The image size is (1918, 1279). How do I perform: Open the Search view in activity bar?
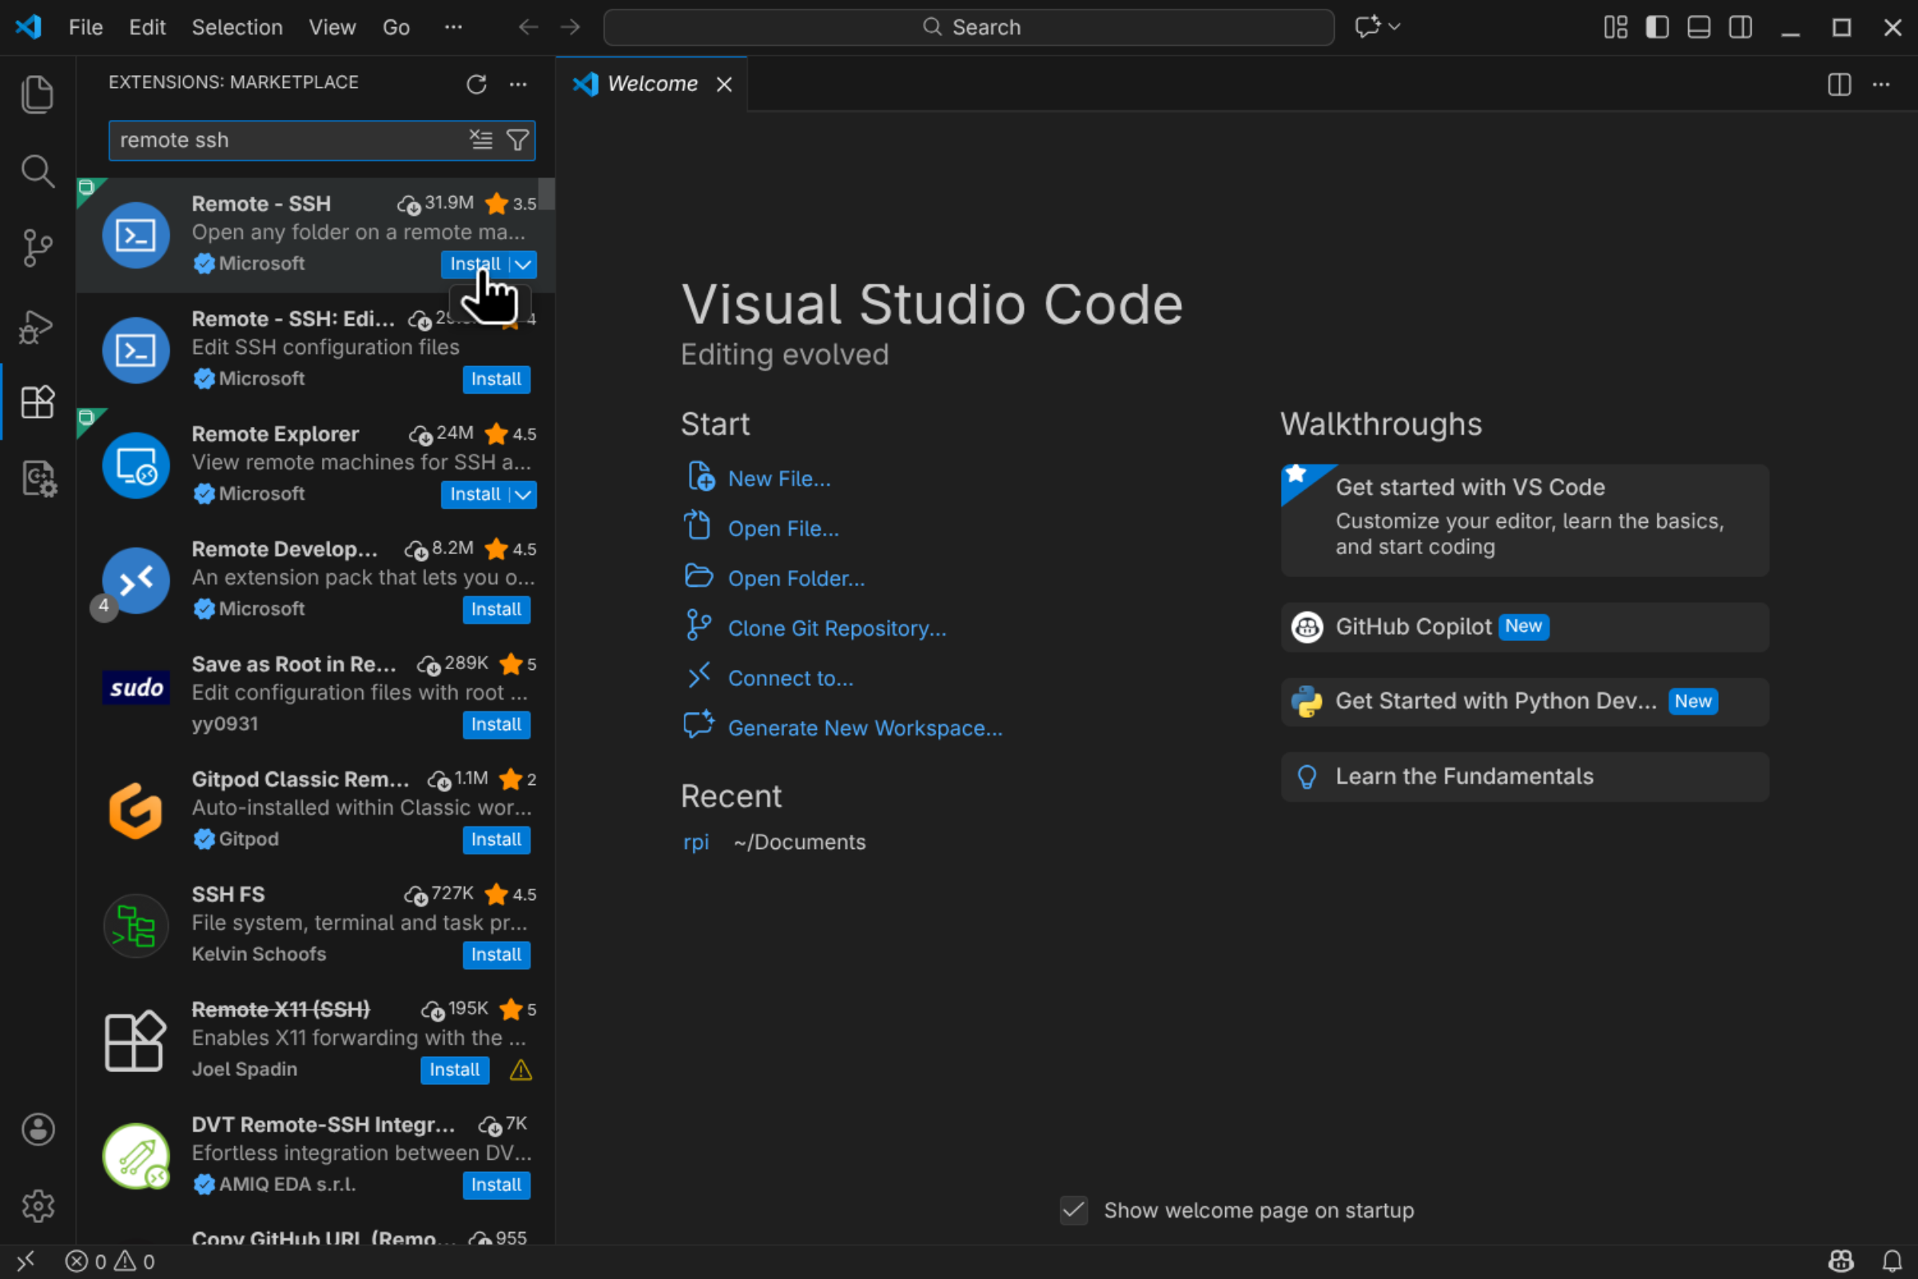pos(37,171)
